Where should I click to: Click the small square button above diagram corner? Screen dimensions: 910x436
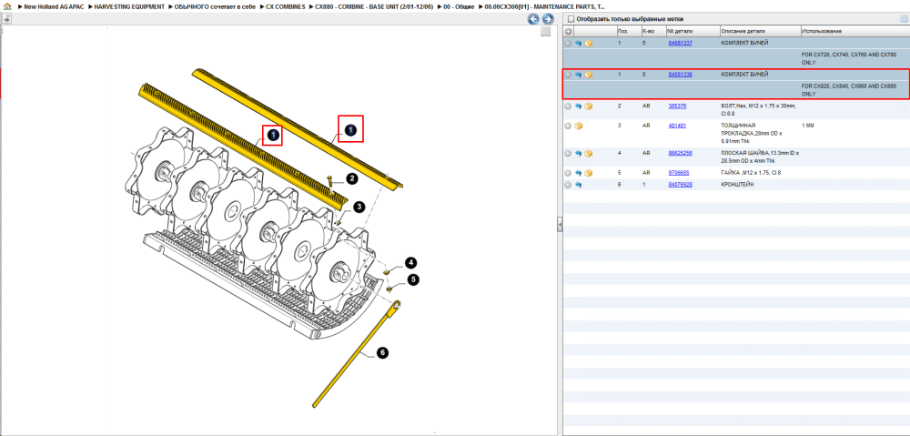coord(545,31)
